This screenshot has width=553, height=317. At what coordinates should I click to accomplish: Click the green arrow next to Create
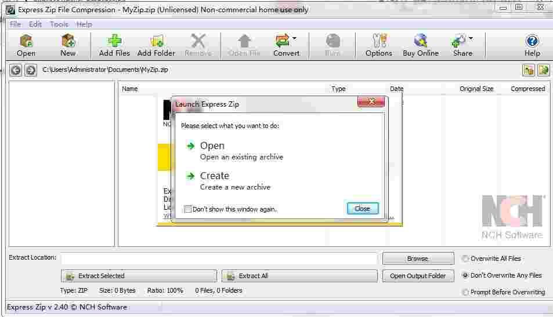tap(190, 176)
